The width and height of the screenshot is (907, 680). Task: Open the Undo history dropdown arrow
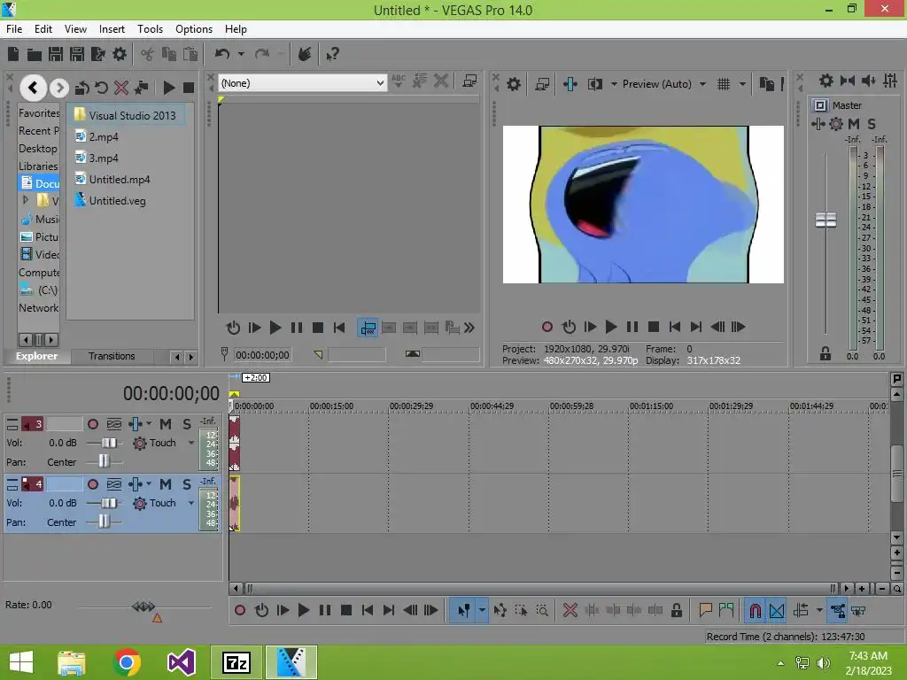[x=241, y=54]
